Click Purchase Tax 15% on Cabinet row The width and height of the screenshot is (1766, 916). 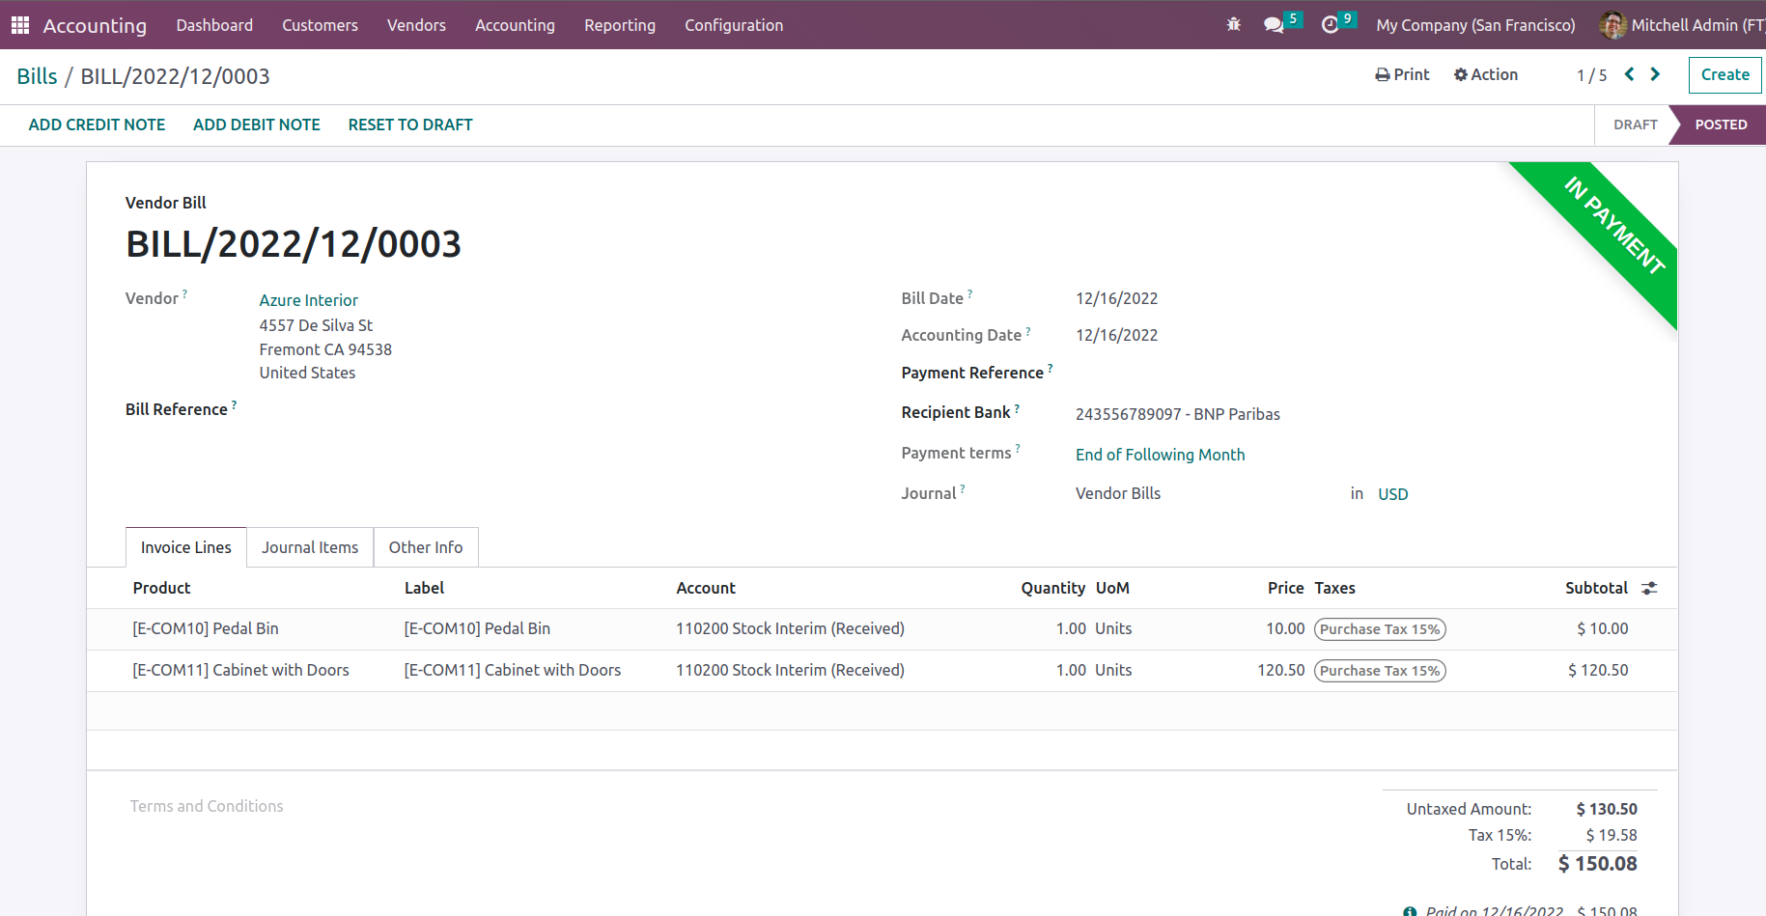click(x=1380, y=671)
